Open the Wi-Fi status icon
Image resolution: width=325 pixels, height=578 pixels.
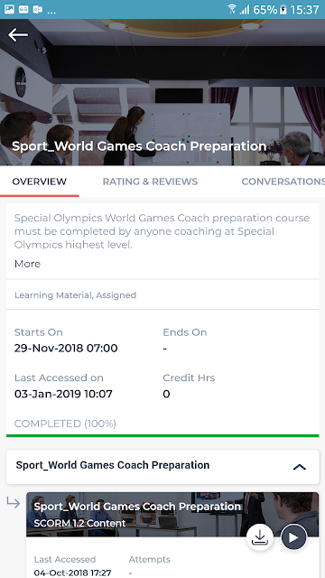[232, 9]
